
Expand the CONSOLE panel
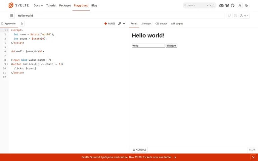pyautogui.click(x=139, y=150)
